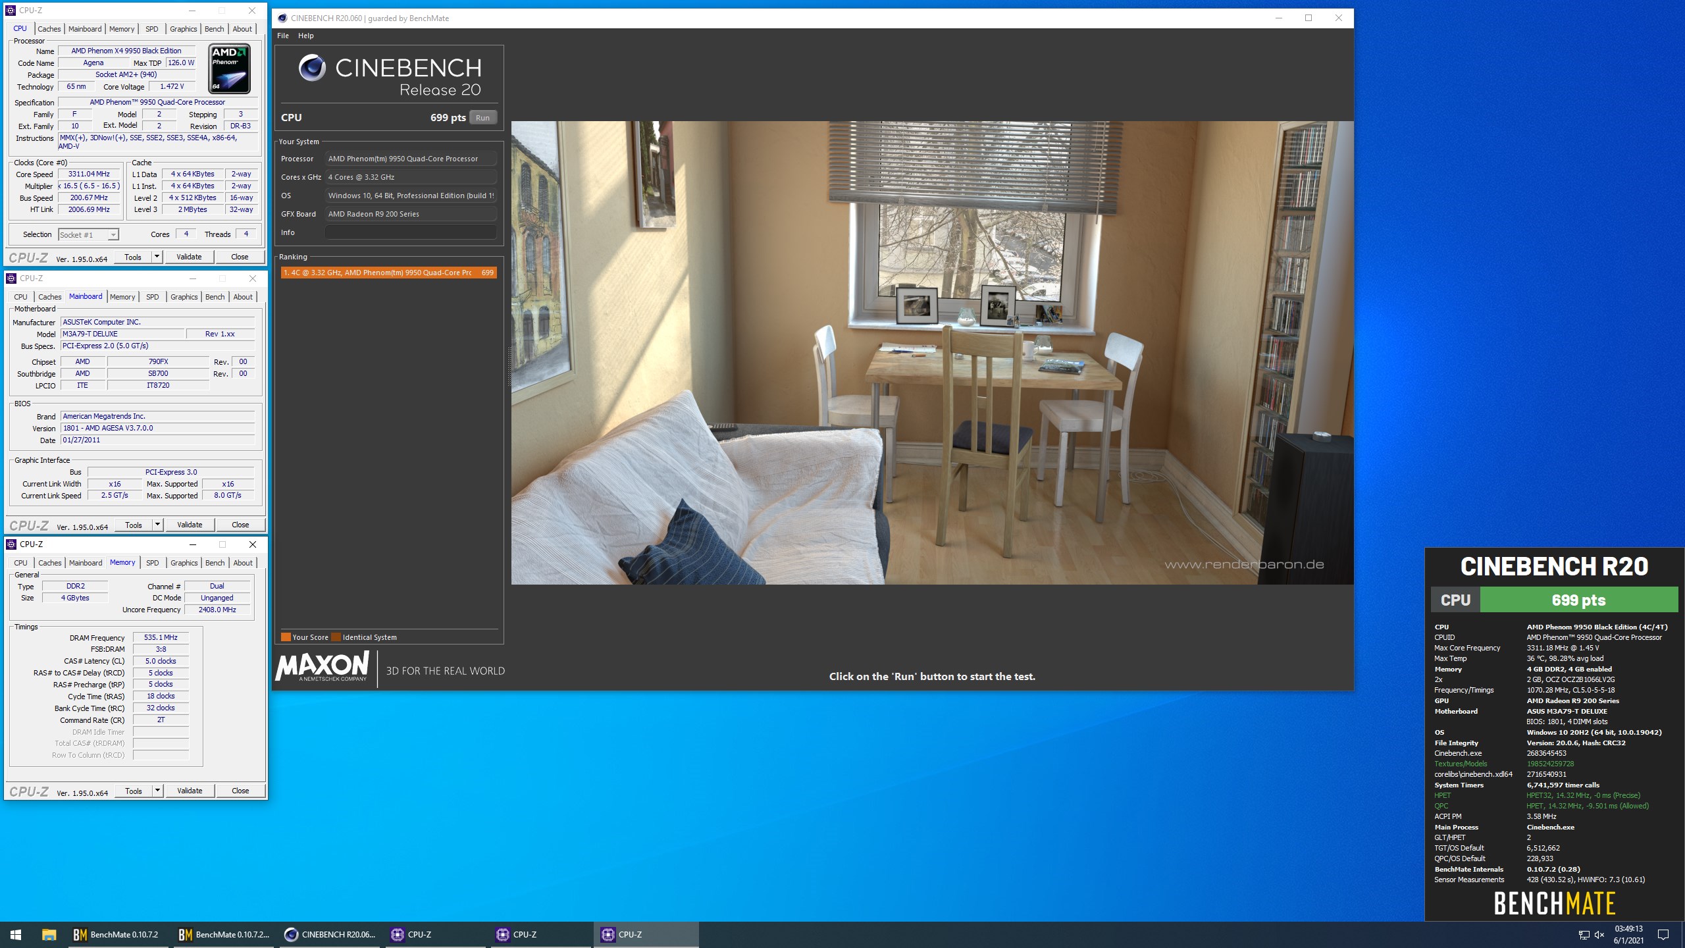Expand Tools dropdown arrow in Mainboard CPU-Z

pyautogui.click(x=158, y=525)
